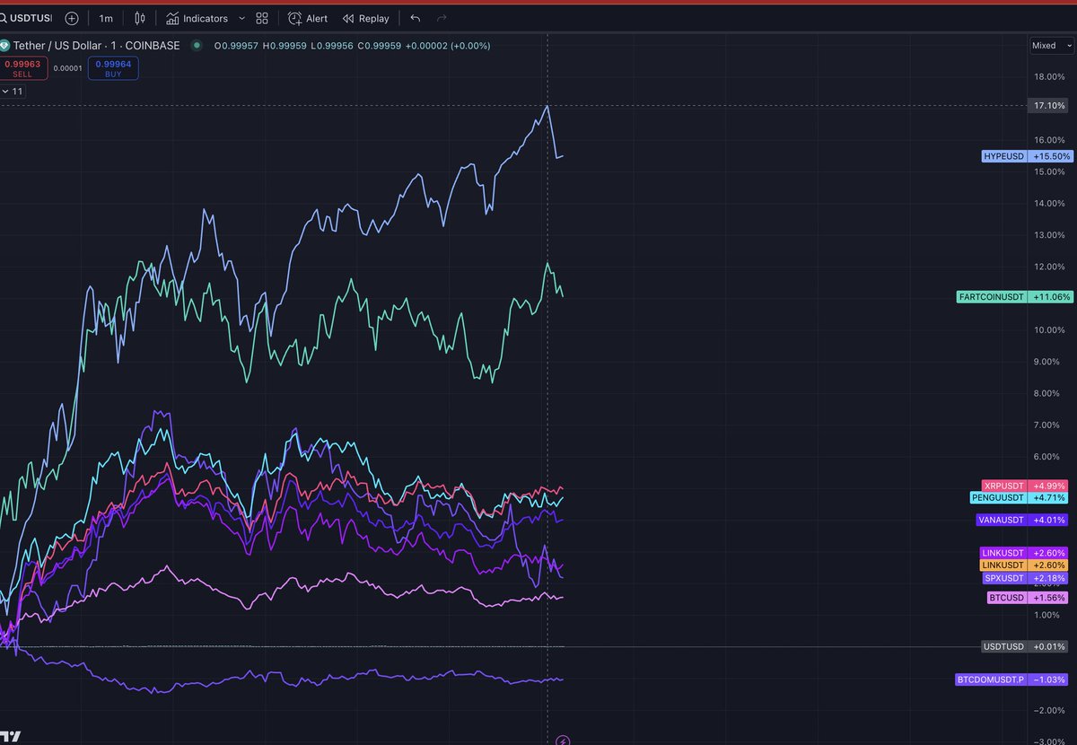The width and height of the screenshot is (1077, 745).
Task: Open the 1m time interval selector
Action: (106, 18)
